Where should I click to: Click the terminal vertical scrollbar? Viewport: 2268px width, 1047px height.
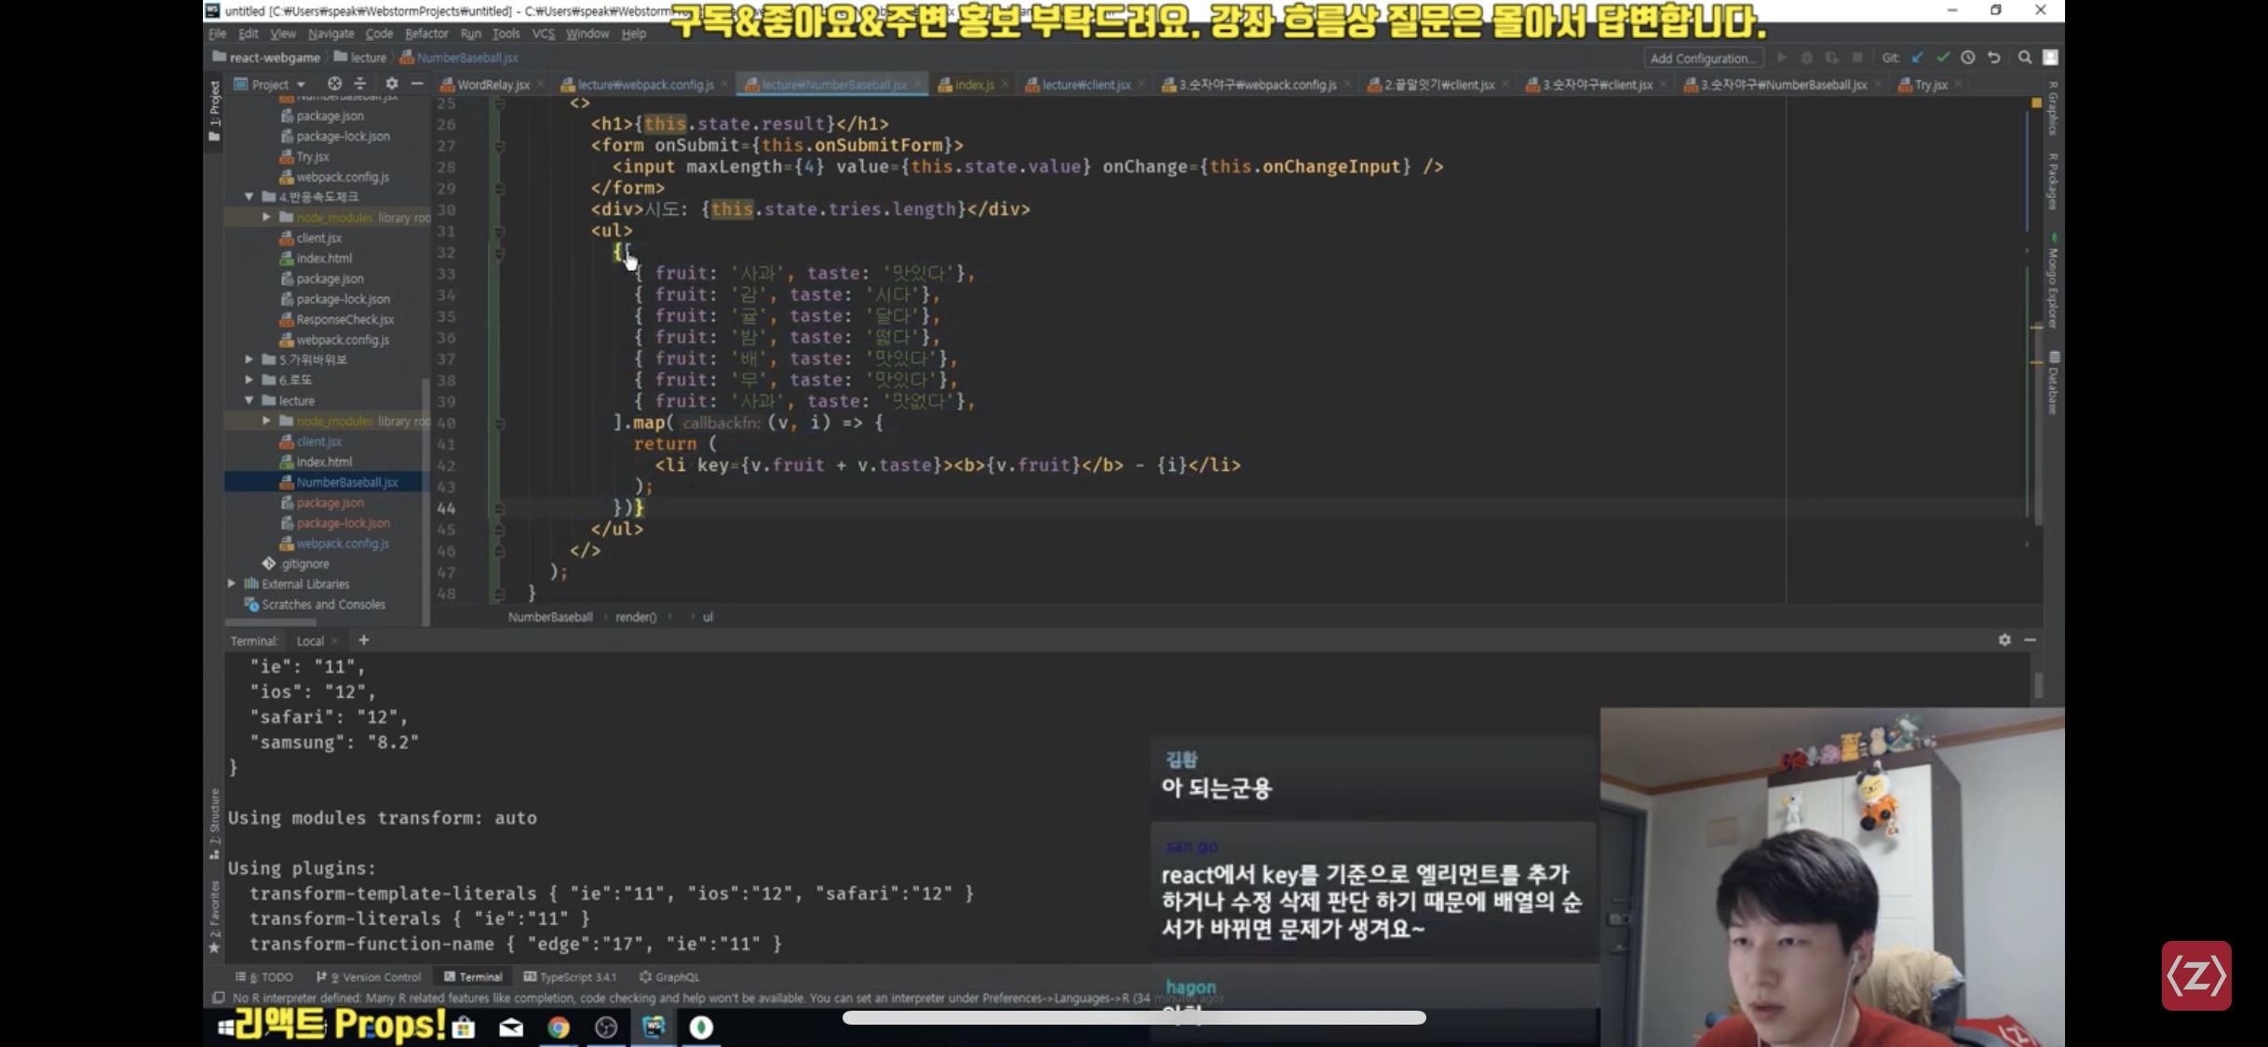(2039, 685)
